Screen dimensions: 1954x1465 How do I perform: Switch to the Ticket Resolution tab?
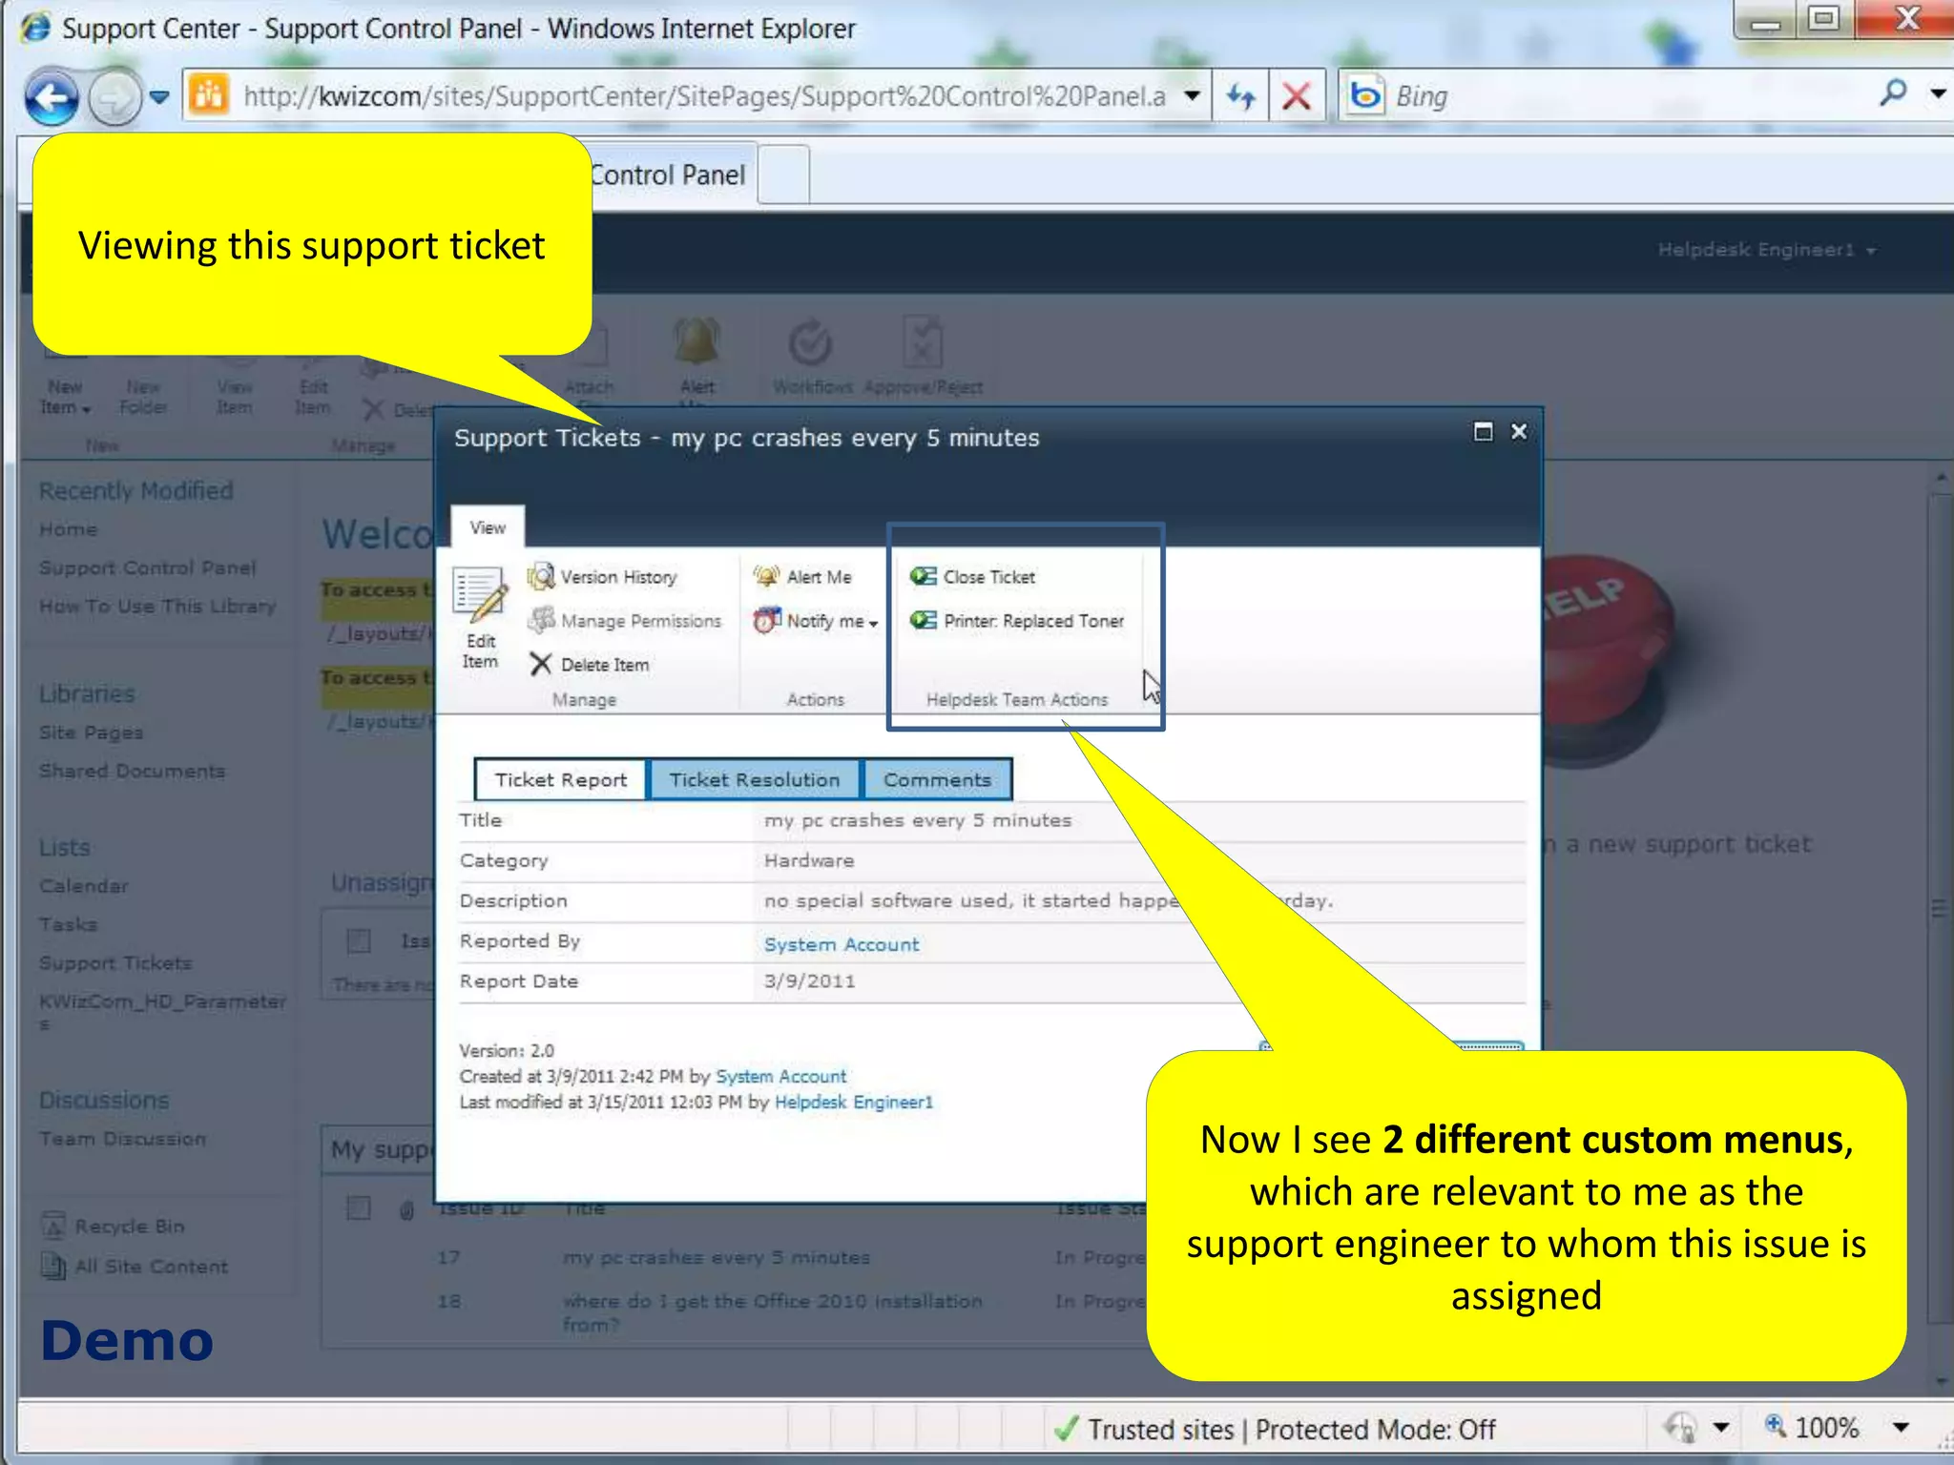(x=755, y=780)
